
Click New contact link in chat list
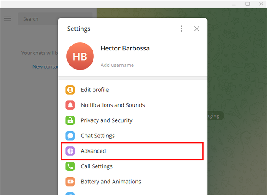45,66
